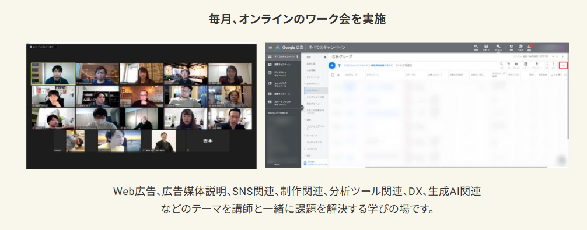Open the help icon in Google Ads header
The height and width of the screenshot is (230, 587).
coord(520,47)
